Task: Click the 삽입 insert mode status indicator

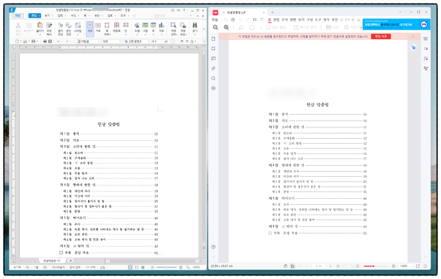Action: tap(103, 267)
